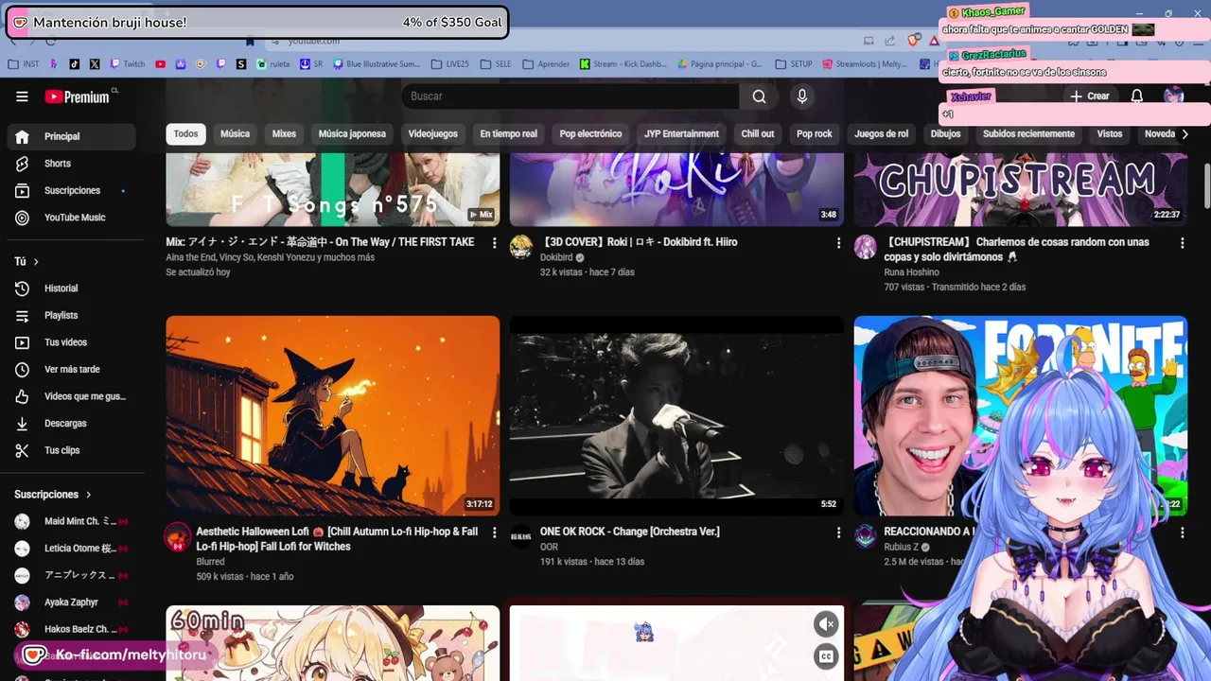Unmute the preview video with speaker icon
This screenshot has height=681, width=1211.
point(826,623)
